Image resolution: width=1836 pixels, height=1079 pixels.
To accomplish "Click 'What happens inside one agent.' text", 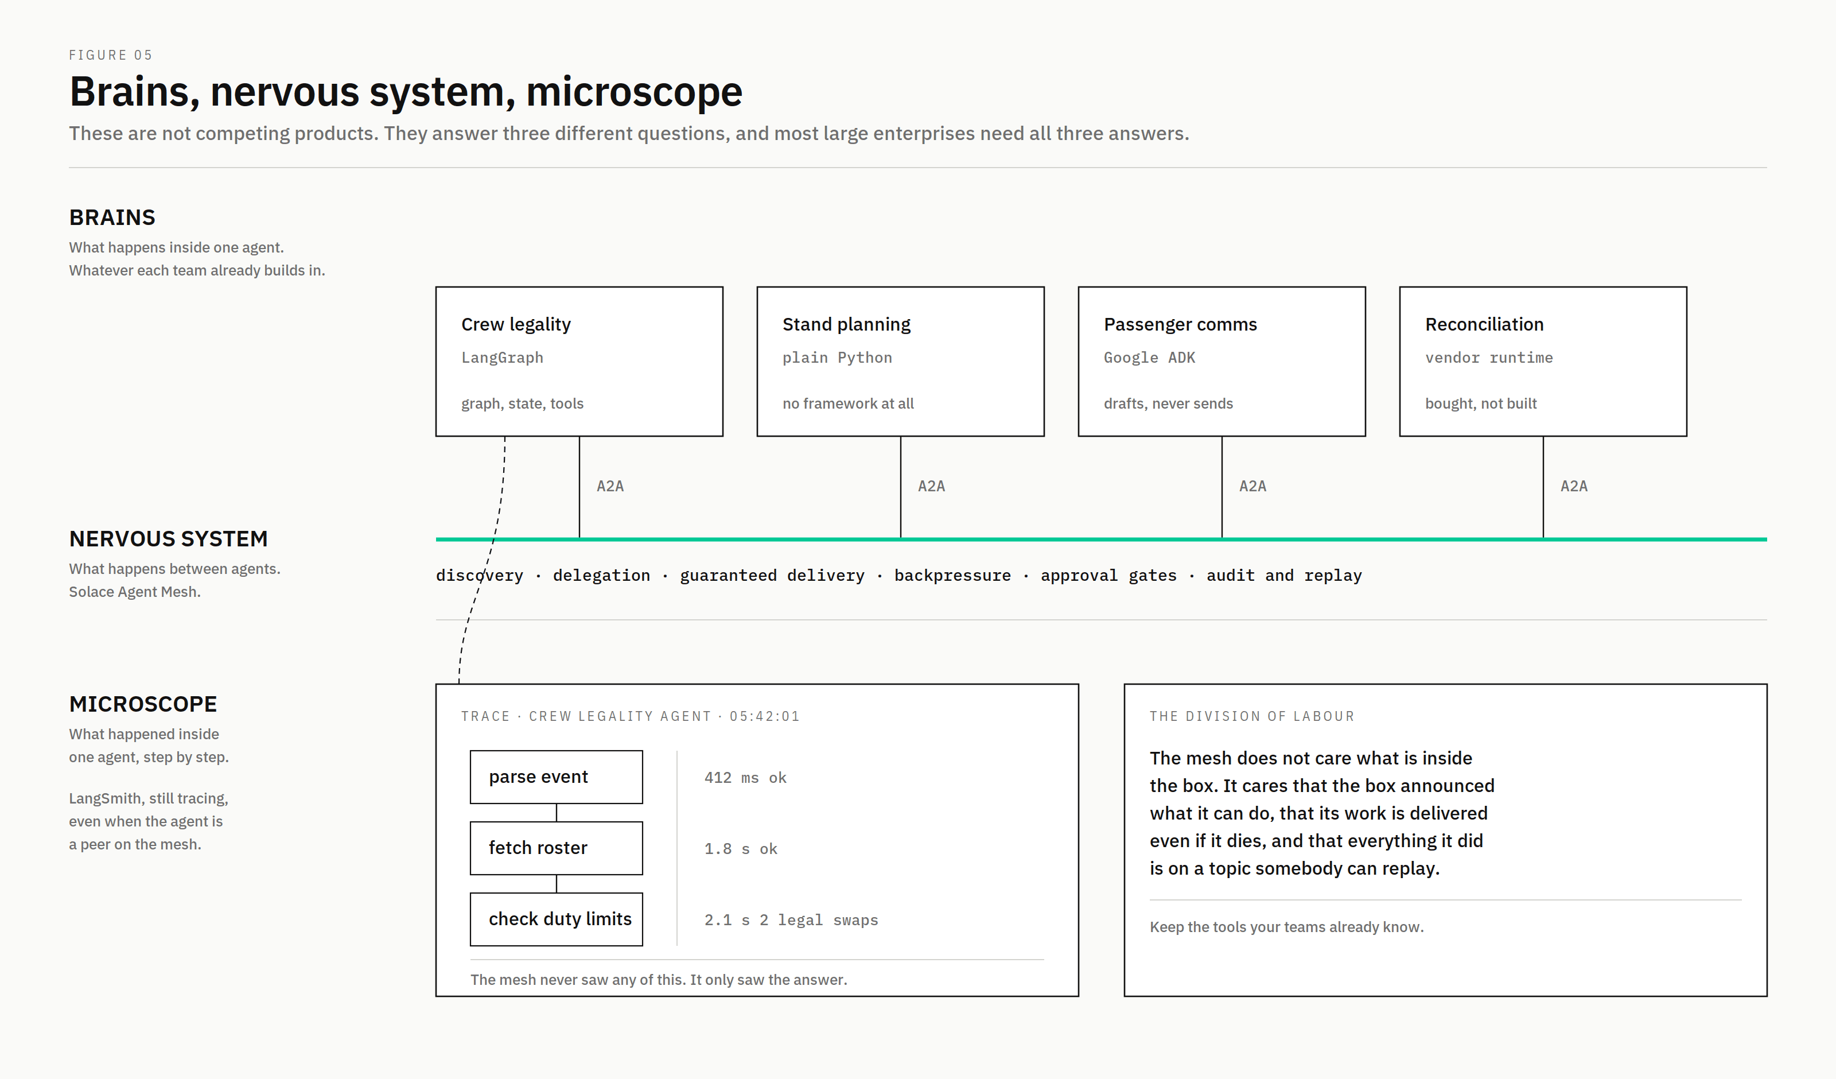I will [x=176, y=248].
